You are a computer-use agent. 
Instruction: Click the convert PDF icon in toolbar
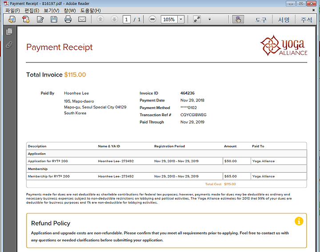coord(26,19)
